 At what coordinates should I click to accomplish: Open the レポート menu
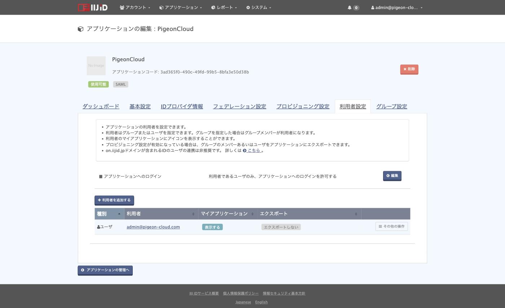pyautogui.click(x=224, y=7)
